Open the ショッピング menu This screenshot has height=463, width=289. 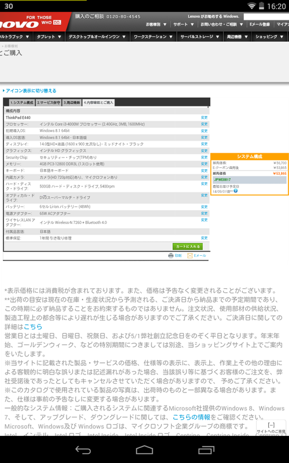pyautogui.click(x=269, y=36)
